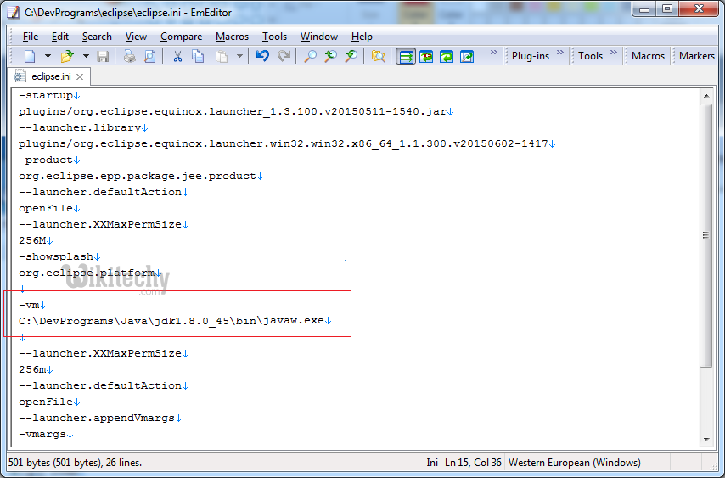Click the vertical scrollbar thumb
The height and width of the screenshot is (478, 725).
coord(706,235)
